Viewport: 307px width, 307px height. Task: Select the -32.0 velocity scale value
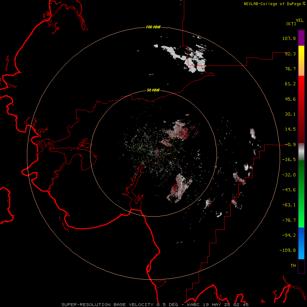click(289, 175)
